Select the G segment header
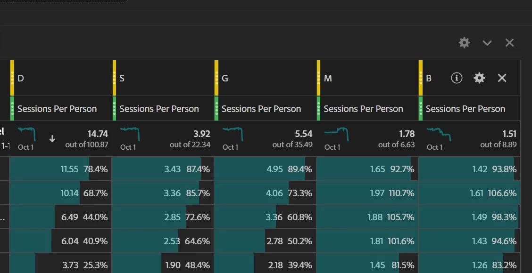Screen dimensions: 532x273 [266, 78]
